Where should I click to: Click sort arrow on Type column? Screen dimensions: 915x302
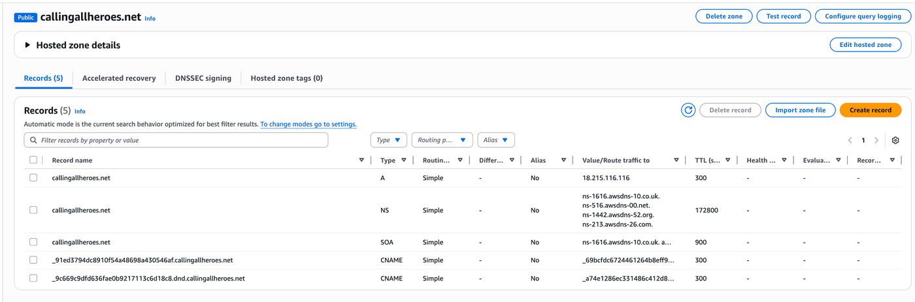[404, 160]
